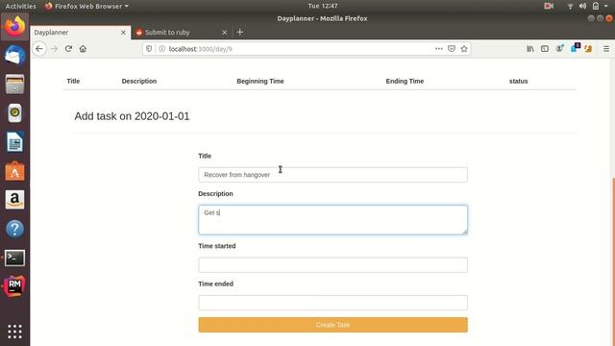
Task: Open the battery indicator in the top bar
Action: pyautogui.click(x=596, y=6)
